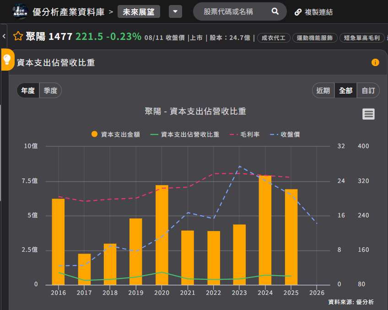Toggle 資本支出金額 legend series

116,134
